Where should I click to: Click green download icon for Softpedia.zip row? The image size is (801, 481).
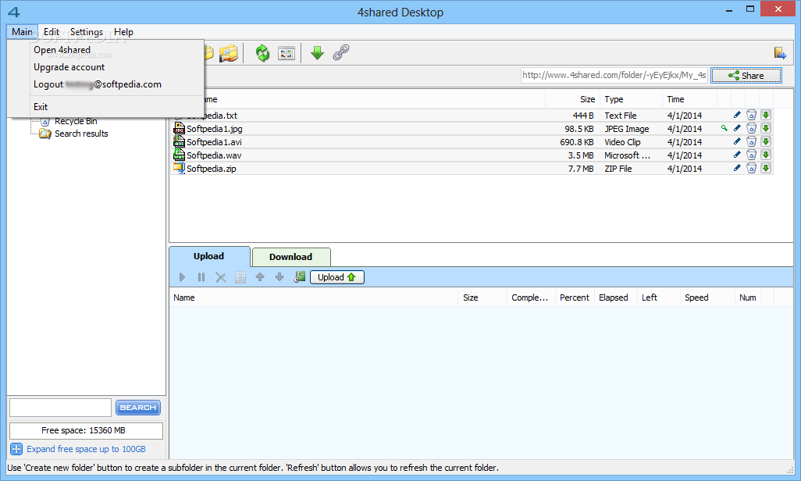pos(766,168)
